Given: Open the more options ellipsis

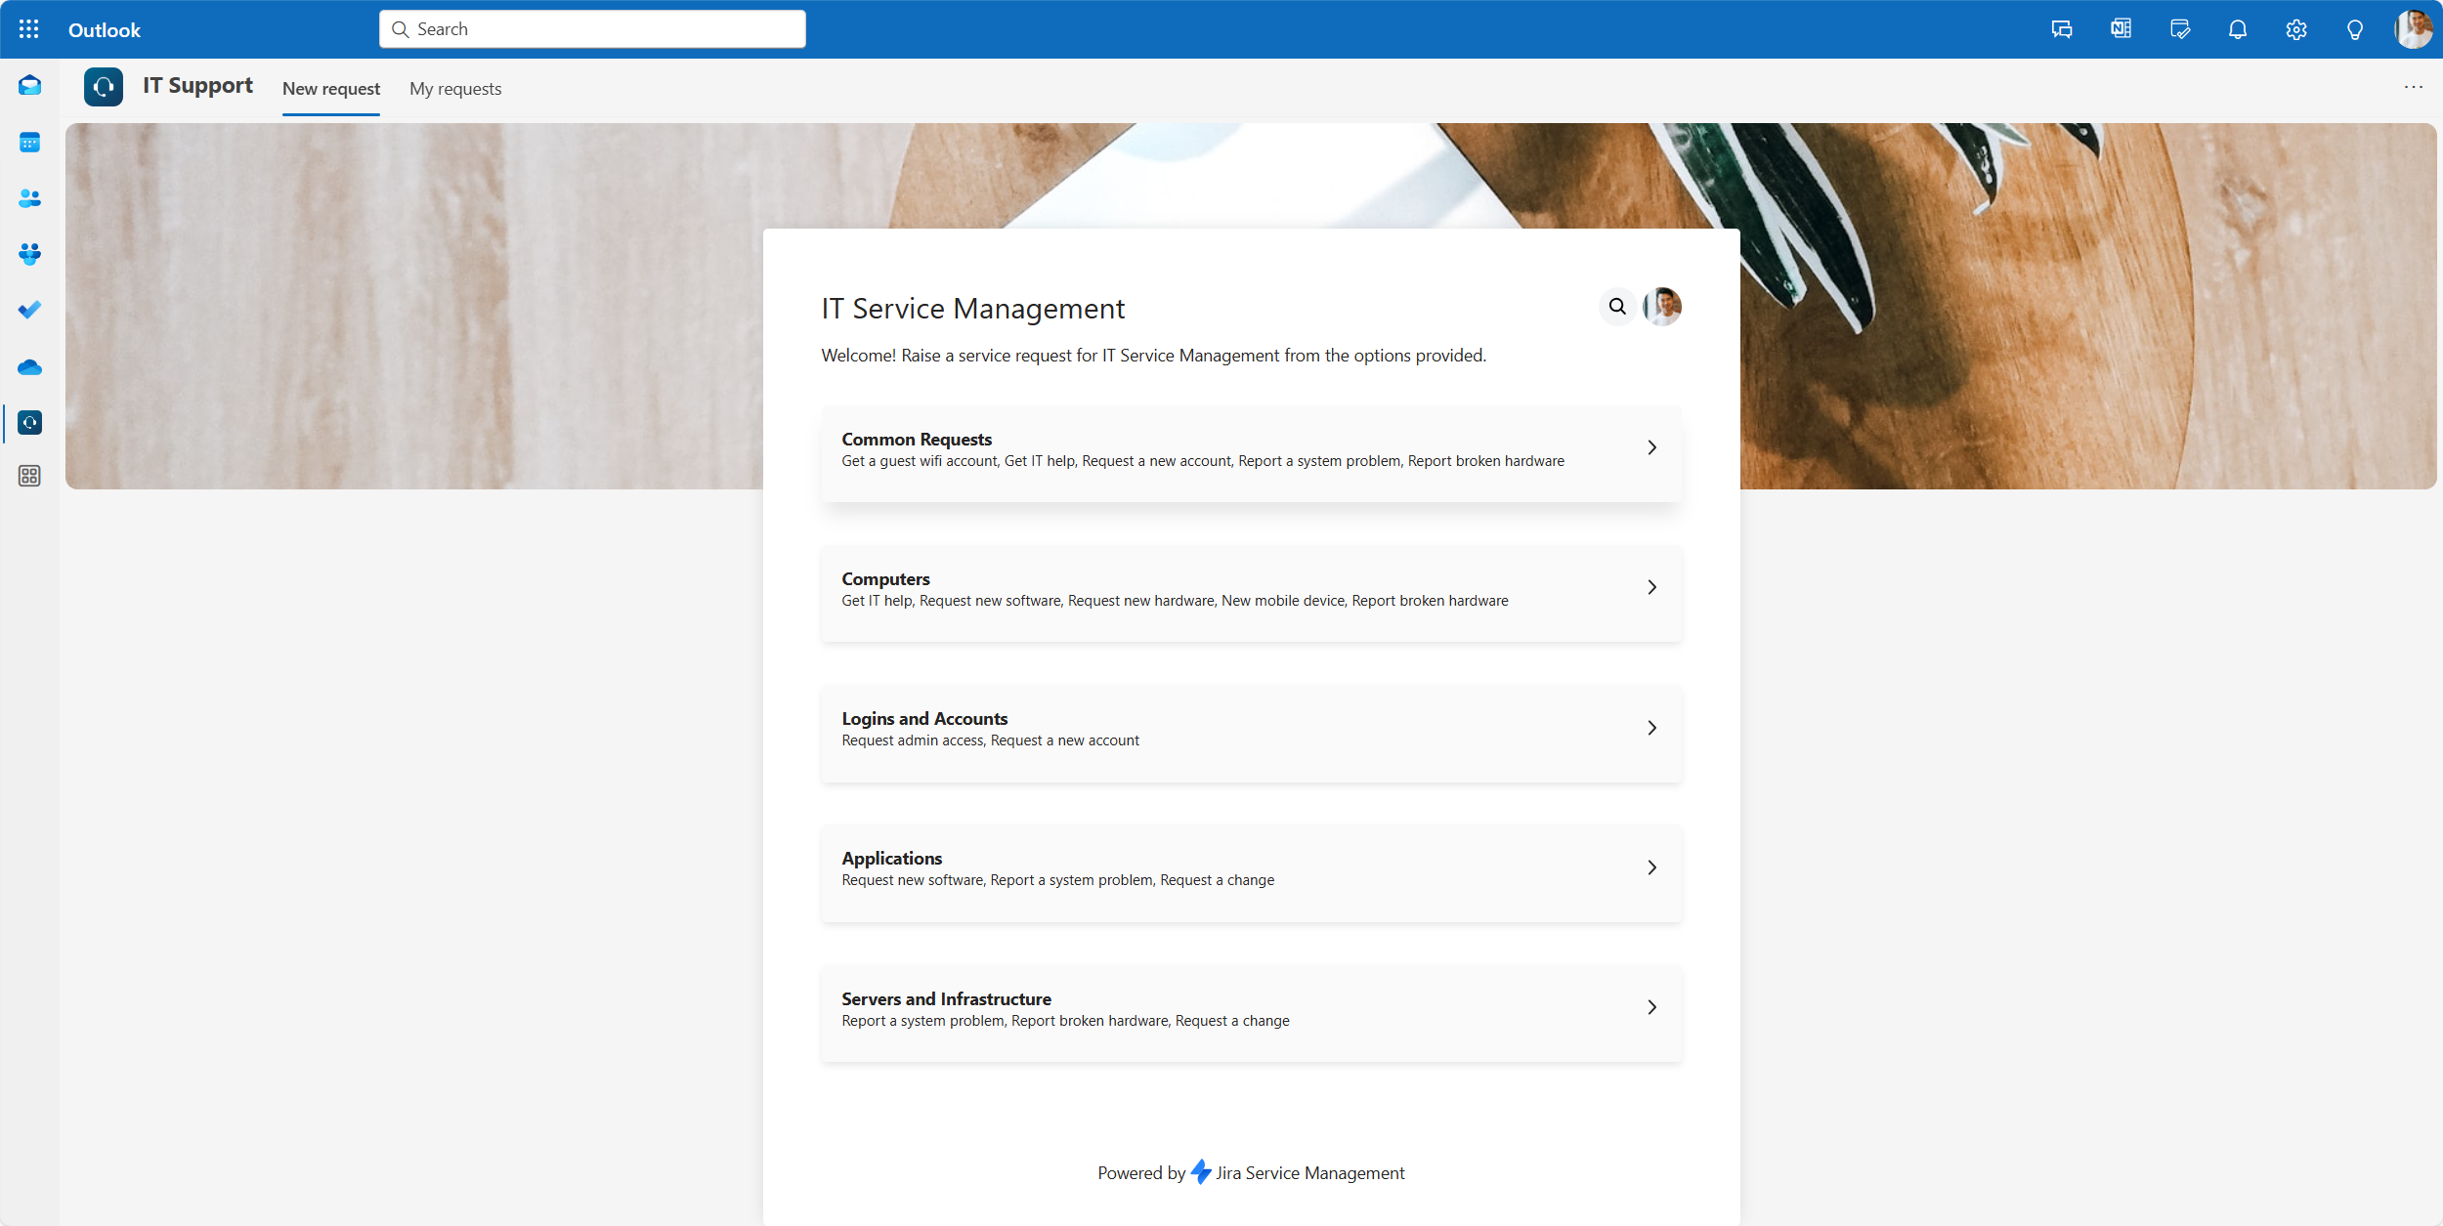Looking at the screenshot, I should tap(2414, 87).
